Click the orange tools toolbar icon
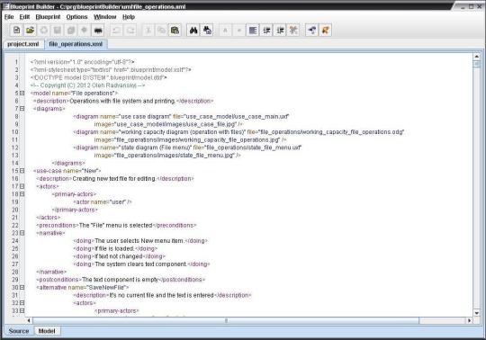Screen dimensions: 486x340 [x=293, y=31]
